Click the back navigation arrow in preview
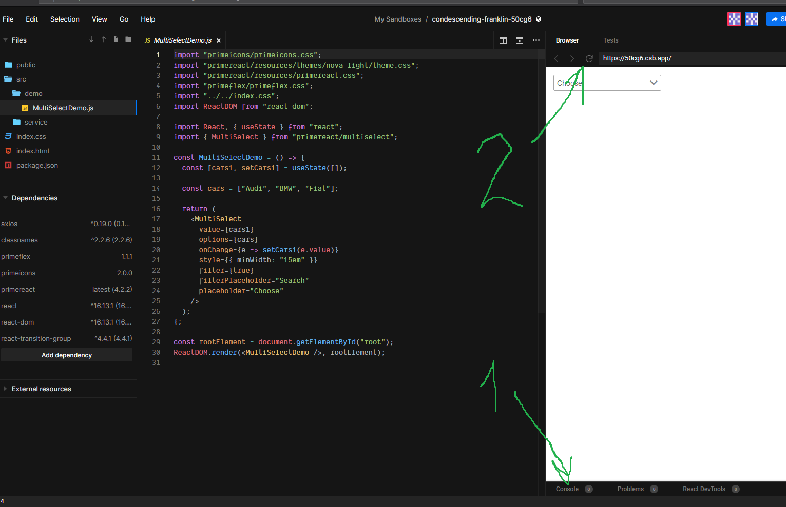 pyautogui.click(x=556, y=58)
